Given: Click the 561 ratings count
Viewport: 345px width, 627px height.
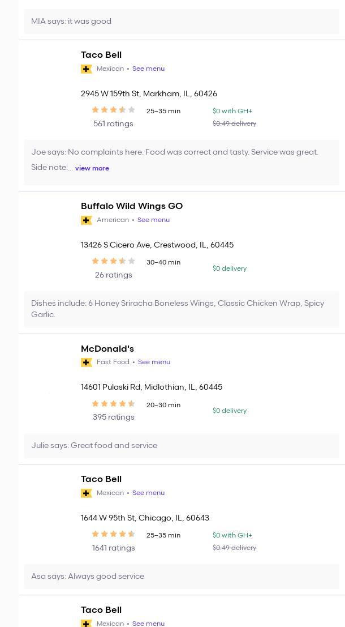Looking at the screenshot, I should [x=113, y=124].
